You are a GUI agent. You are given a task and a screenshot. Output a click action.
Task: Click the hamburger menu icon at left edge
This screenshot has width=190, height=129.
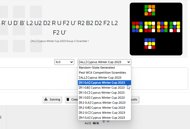[x=1, y=117]
